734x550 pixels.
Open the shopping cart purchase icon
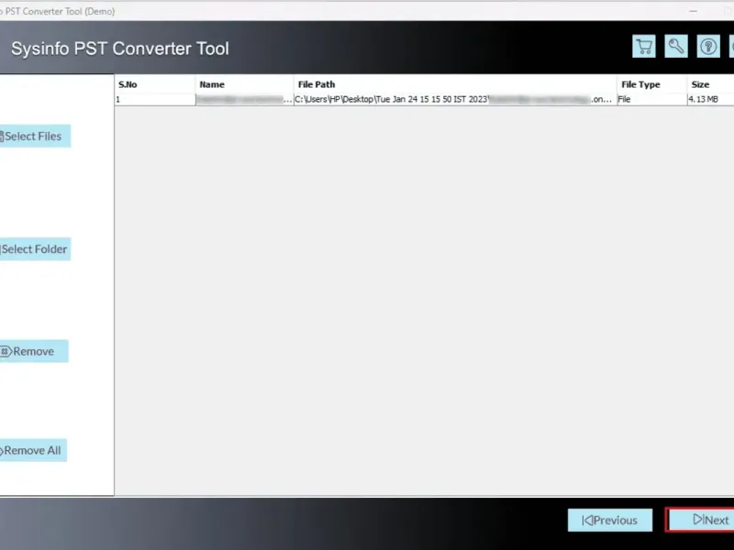tap(644, 47)
